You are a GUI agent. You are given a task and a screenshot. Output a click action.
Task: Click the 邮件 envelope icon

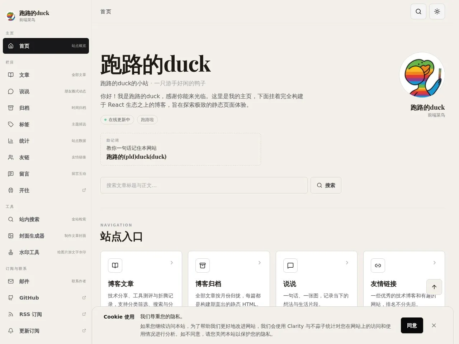11,281
